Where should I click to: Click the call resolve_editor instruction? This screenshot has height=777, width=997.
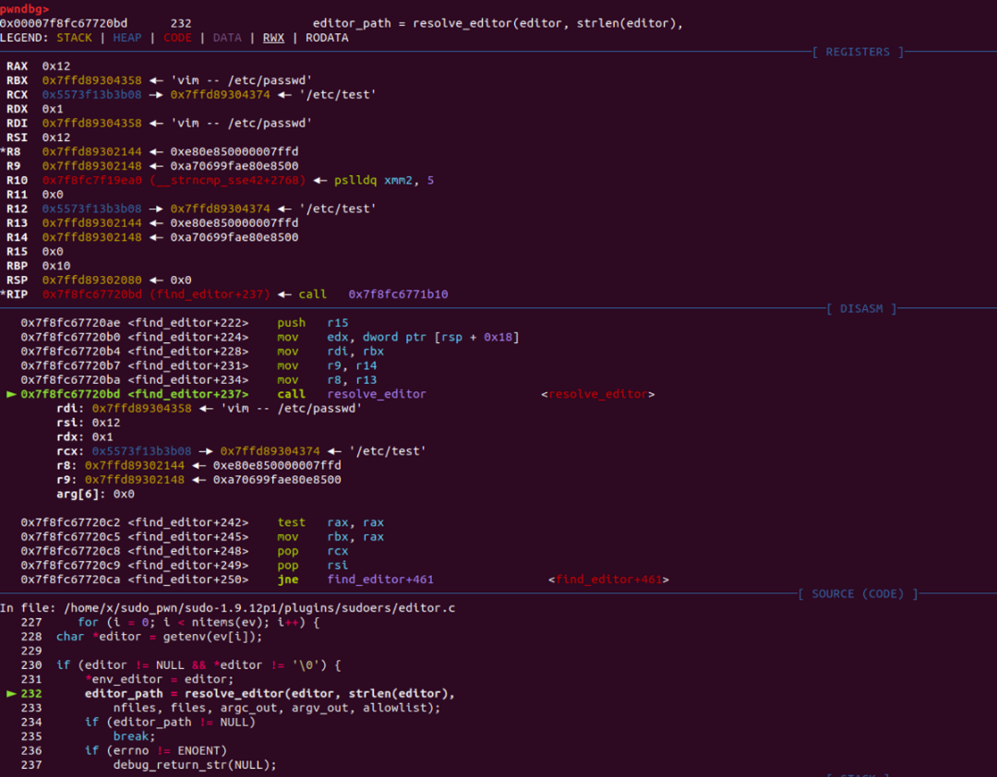click(352, 394)
